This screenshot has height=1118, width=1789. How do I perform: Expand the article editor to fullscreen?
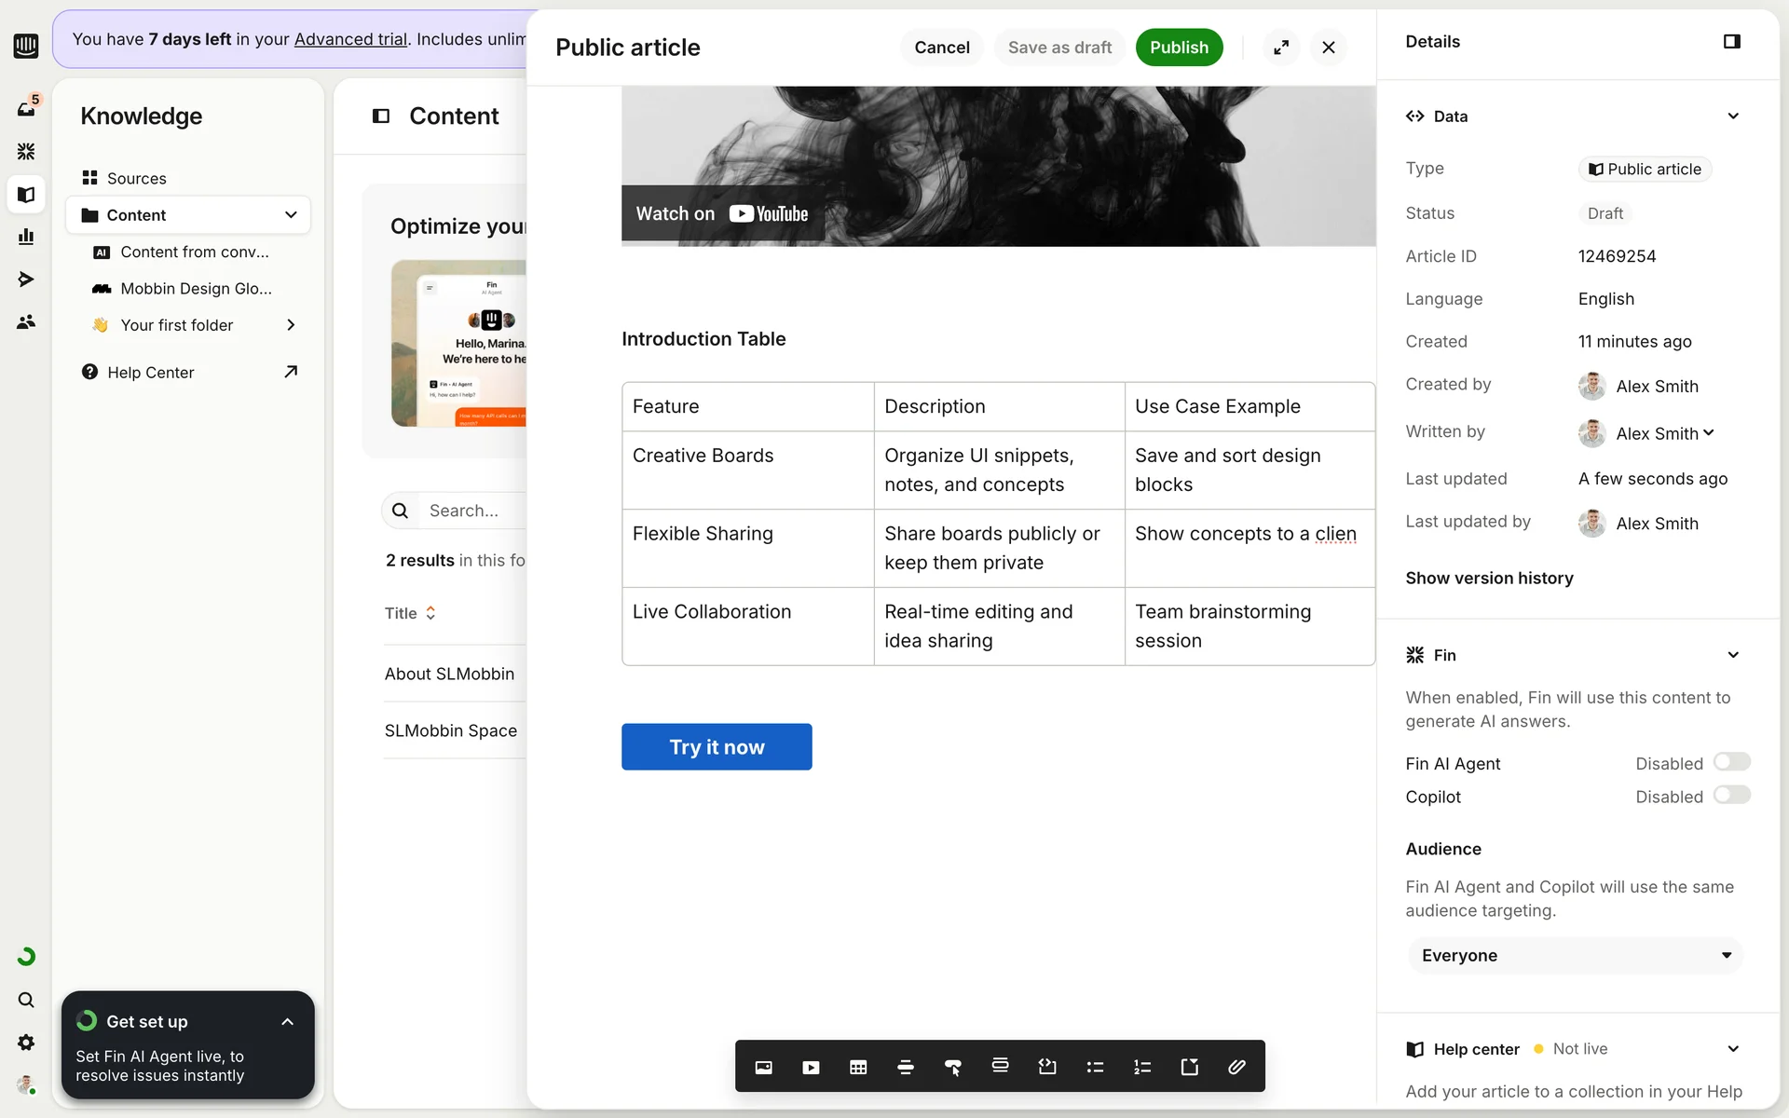click(x=1281, y=48)
